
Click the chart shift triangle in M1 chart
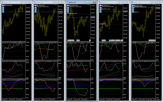pos(23,5)
